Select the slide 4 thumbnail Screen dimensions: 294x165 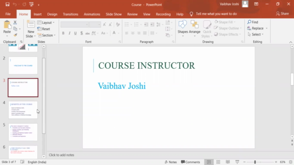point(23,110)
